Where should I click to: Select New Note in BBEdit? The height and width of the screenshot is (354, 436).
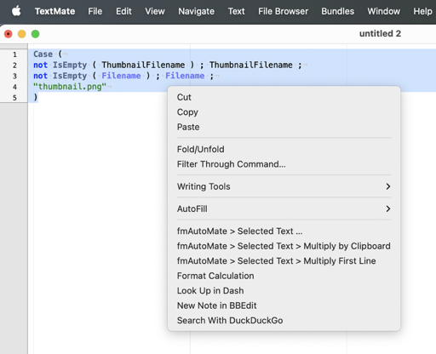284,305
